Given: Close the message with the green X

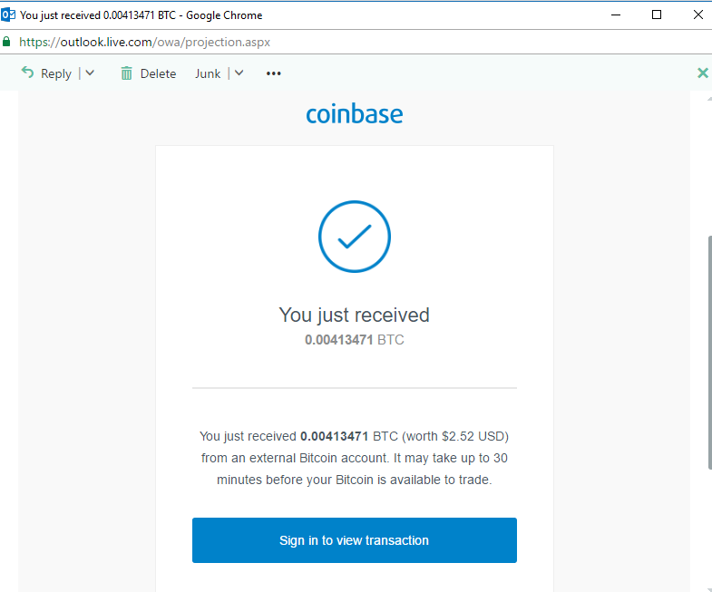Looking at the screenshot, I should 702,73.
